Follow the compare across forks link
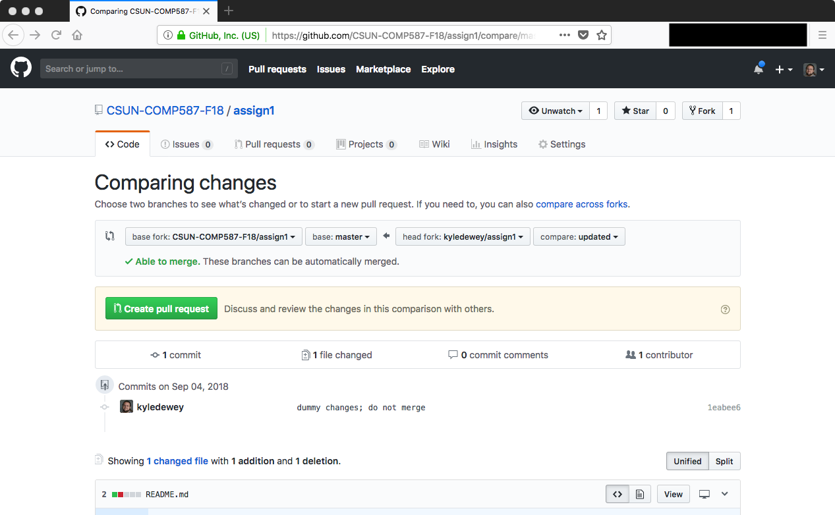Image resolution: width=835 pixels, height=515 pixels. pos(582,204)
